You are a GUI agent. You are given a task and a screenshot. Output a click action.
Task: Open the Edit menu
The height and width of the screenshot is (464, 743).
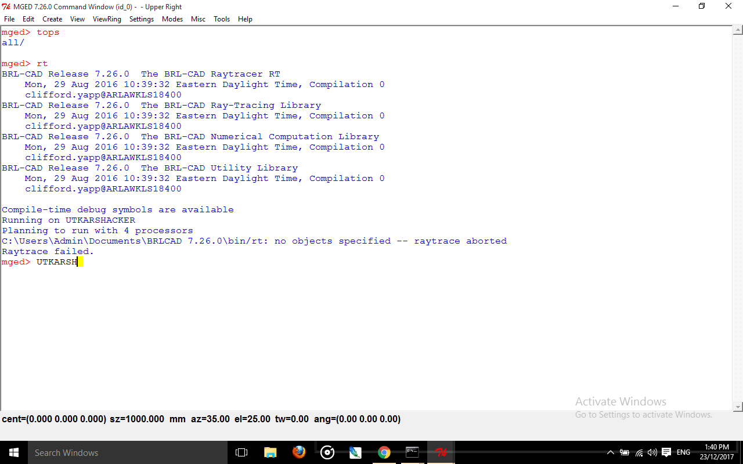(x=28, y=19)
